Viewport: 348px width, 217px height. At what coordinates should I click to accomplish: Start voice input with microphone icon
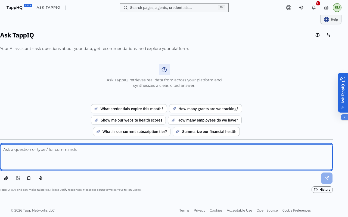(x=41, y=178)
